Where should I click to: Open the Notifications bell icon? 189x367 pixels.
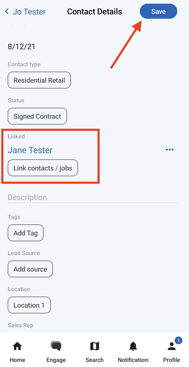[133, 346]
